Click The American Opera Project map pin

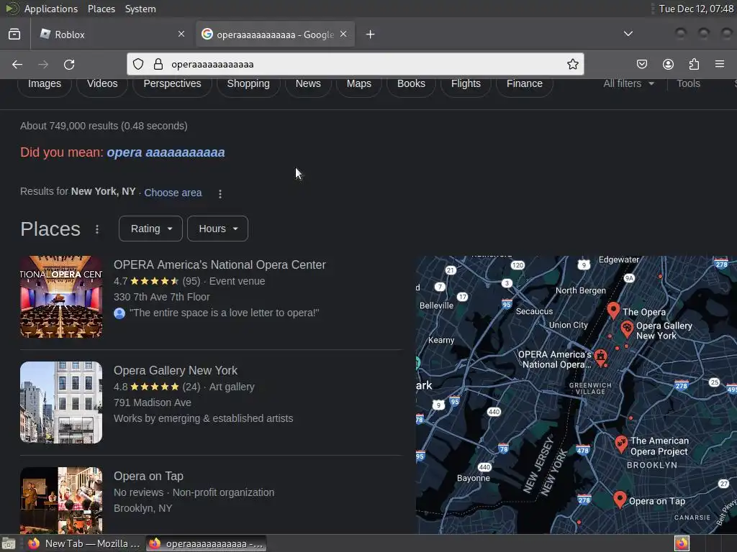621,443
